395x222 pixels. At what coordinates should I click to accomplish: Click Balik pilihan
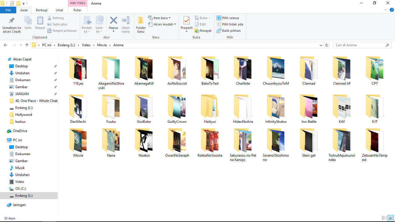point(229,31)
